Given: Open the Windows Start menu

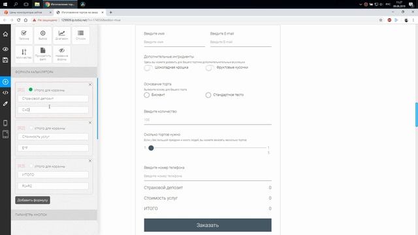Looking at the screenshot, I should pyautogui.click(x=5, y=5).
